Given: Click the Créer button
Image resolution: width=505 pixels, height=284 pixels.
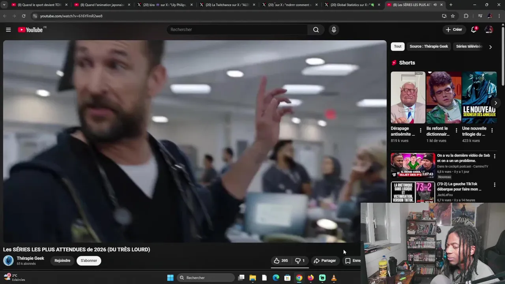Looking at the screenshot, I should pyautogui.click(x=454, y=30).
